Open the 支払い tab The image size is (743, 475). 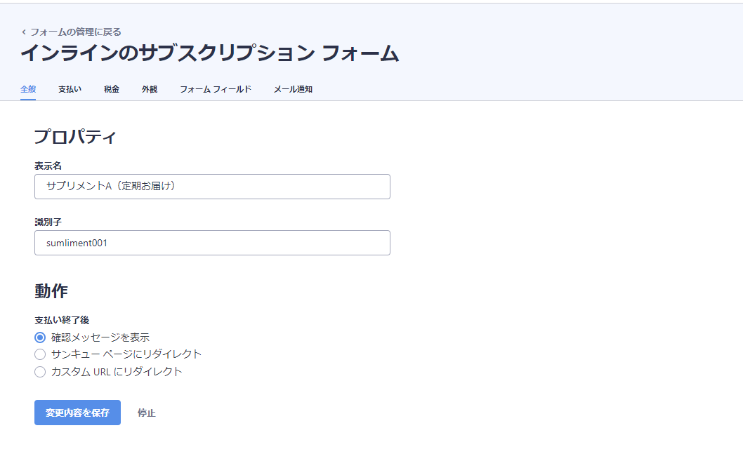tap(70, 89)
